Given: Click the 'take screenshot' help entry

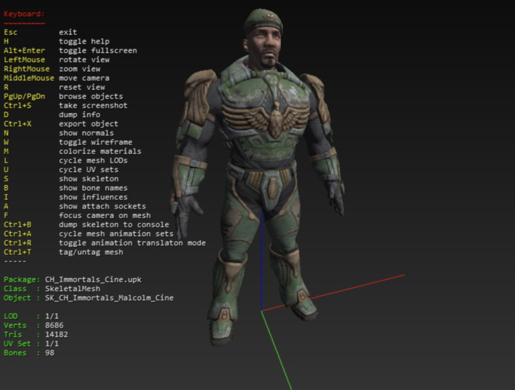Looking at the screenshot, I should [93, 106].
